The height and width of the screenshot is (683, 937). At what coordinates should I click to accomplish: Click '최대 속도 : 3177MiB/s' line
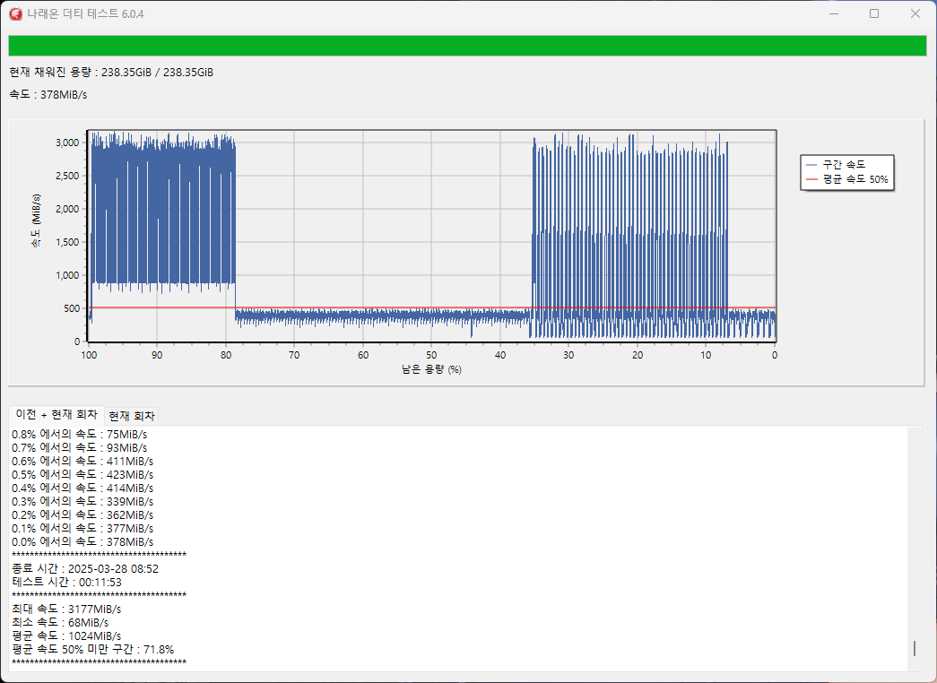point(66,609)
